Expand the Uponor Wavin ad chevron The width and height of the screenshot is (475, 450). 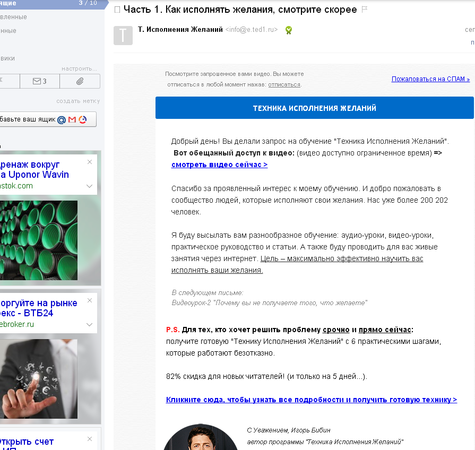coord(89,186)
